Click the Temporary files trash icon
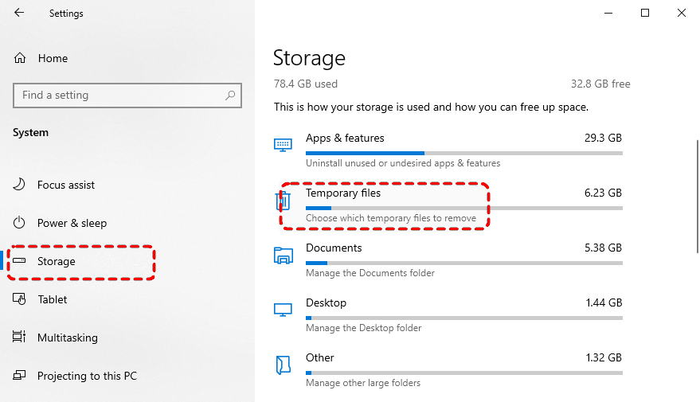This screenshot has width=700, height=402. [283, 200]
